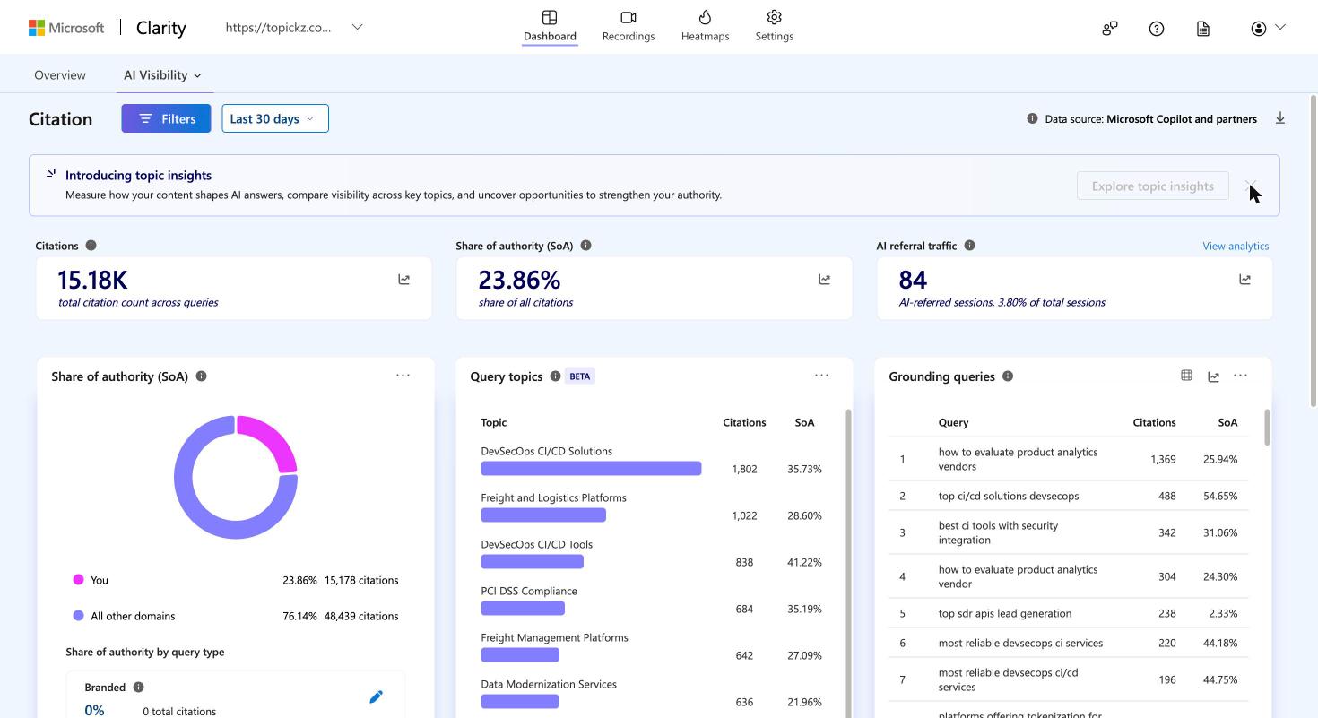This screenshot has height=718, width=1318.
Task: Open the Recordings section
Action: (x=629, y=26)
